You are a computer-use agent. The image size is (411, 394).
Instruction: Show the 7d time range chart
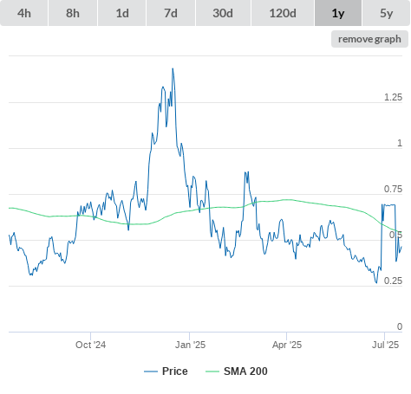point(171,13)
